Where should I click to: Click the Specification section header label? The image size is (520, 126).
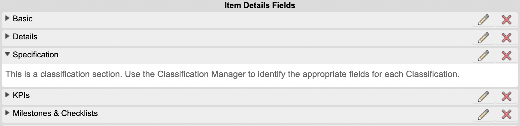pyautogui.click(x=36, y=55)
